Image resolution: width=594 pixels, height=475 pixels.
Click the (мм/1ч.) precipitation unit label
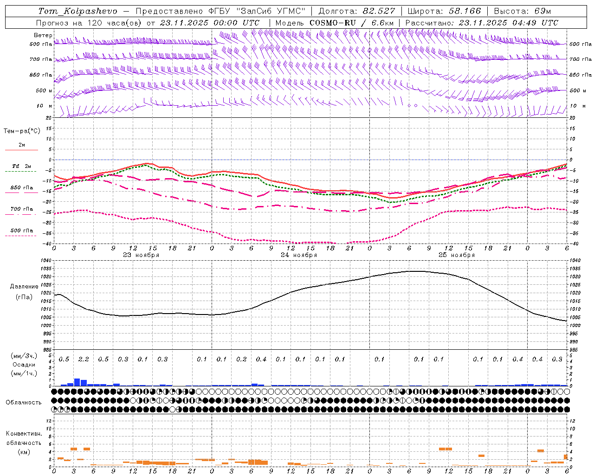[24, 373]
